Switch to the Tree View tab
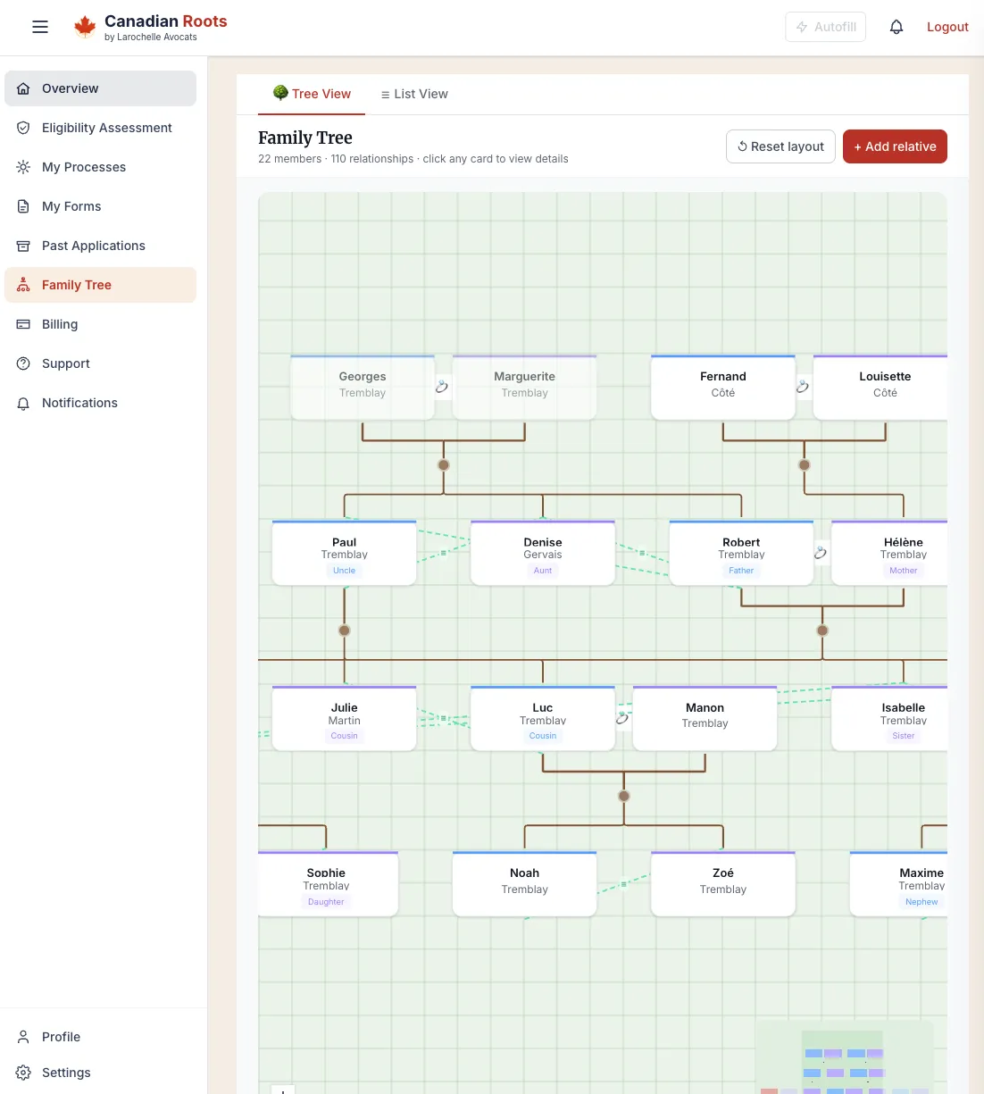Screen dimensions: 984x1094 (312, 94)
